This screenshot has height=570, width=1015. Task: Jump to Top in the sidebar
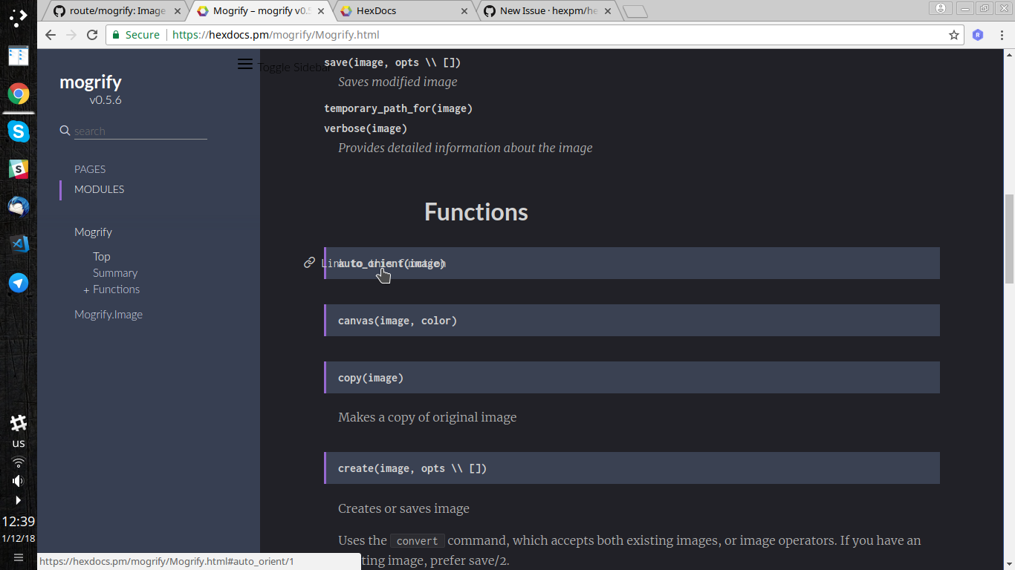(x=101, y=257)
